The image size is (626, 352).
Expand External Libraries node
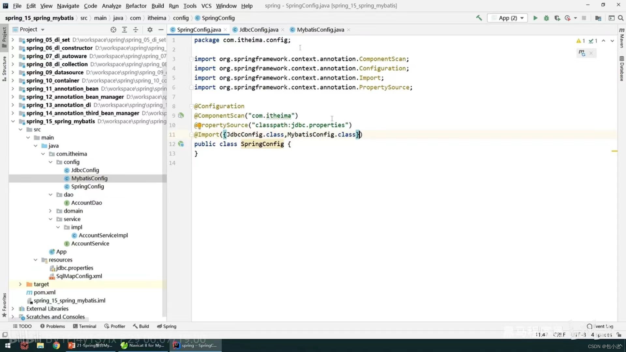point(13,309)
